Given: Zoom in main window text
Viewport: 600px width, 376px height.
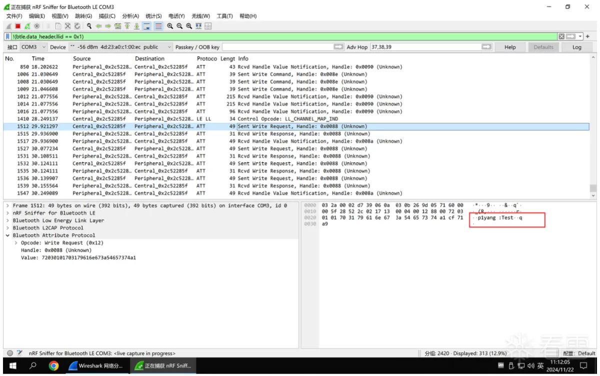Looking at the screenshot, I should pyautogui.click(x=170, y=26).
